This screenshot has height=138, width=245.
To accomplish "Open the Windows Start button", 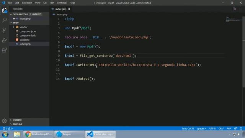I will (5, 134).
